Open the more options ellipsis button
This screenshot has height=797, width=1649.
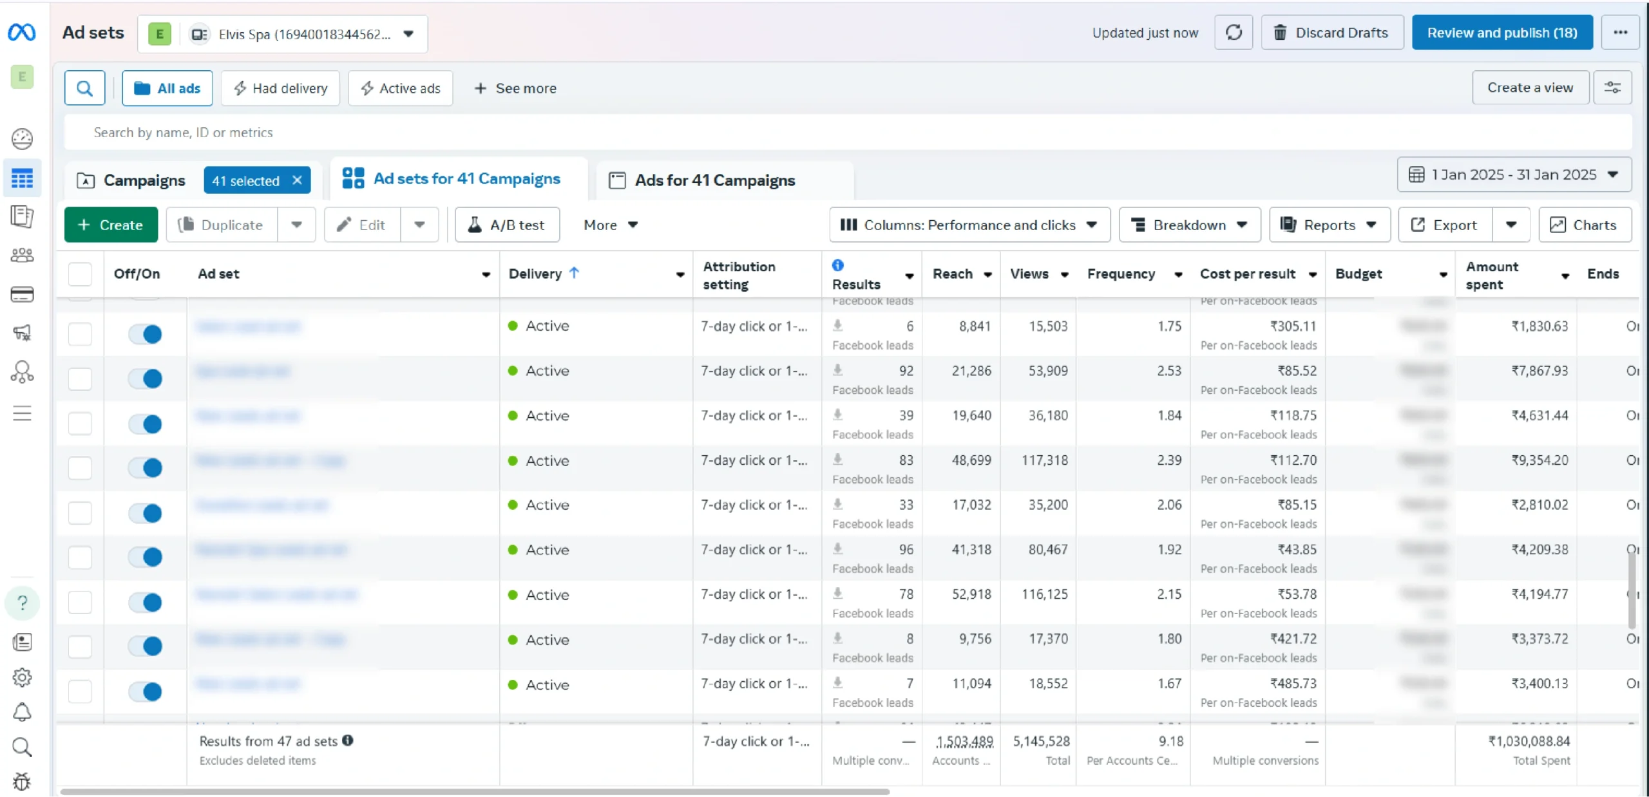[x=1621, y=32]
